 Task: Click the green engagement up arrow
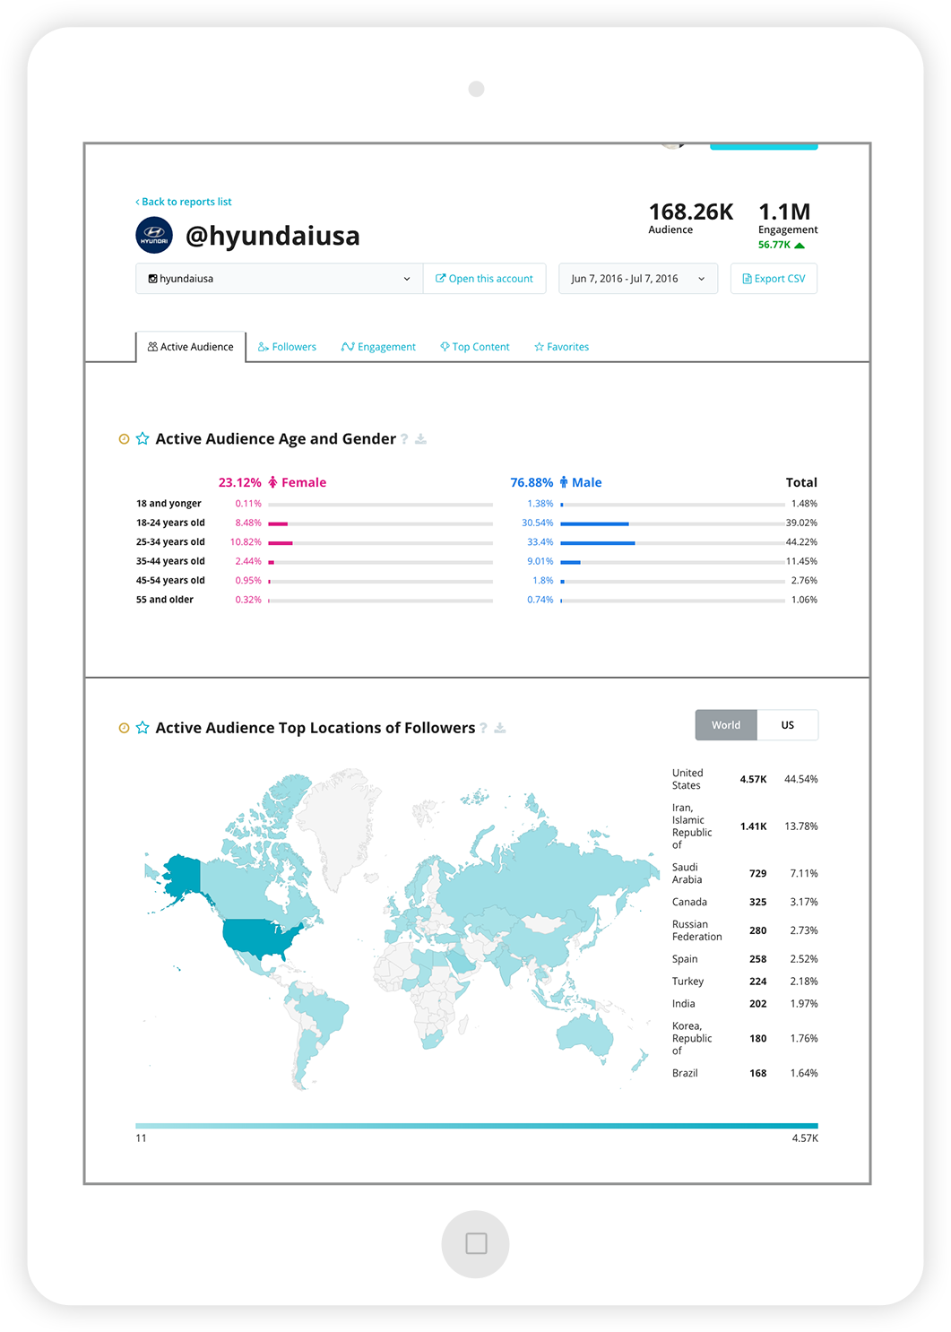(x=800, y=245)
